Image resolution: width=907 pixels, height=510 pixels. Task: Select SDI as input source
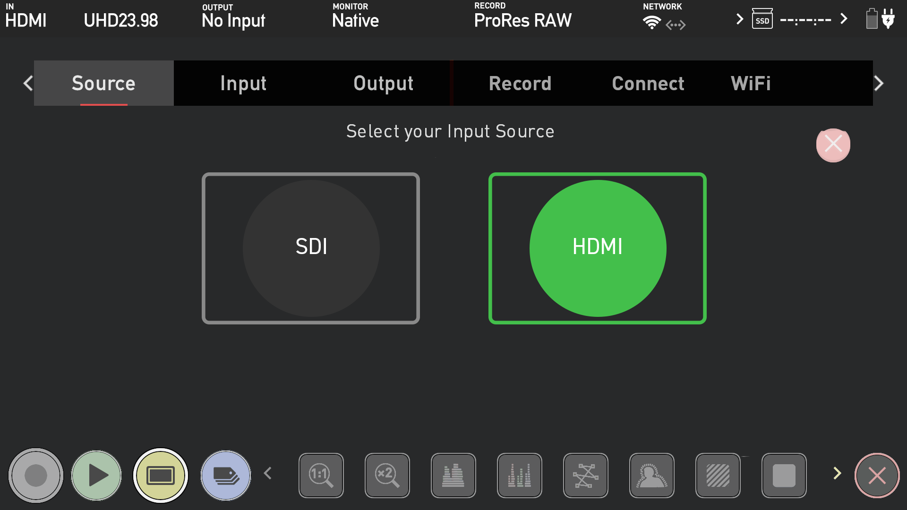[x=311, y=248]
